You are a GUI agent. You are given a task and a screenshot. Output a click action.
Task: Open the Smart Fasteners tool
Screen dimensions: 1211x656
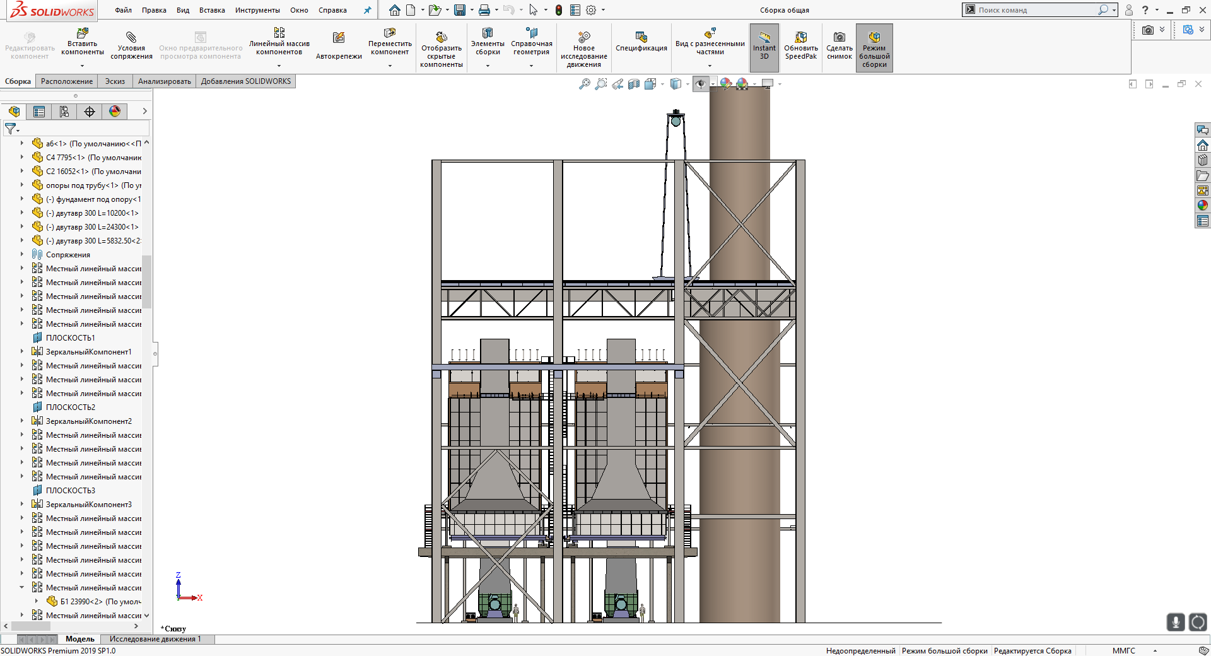(x=339, y=38)
